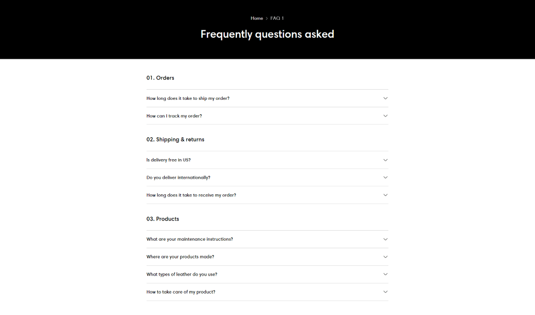Click chevron beside 'What types of leather do you use?'
Viewport: 535px width, 315px height.
point(385,274)
